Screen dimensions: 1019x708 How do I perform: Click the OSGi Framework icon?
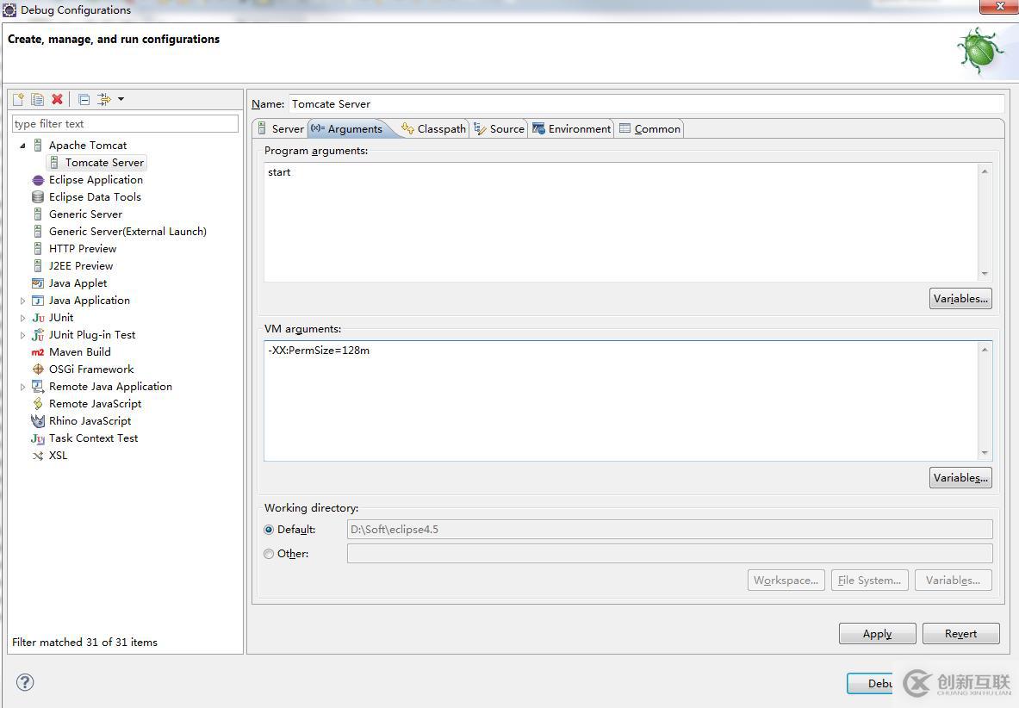38,369
